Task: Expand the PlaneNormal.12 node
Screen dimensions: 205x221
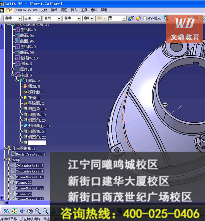Action: click(9, 177)
